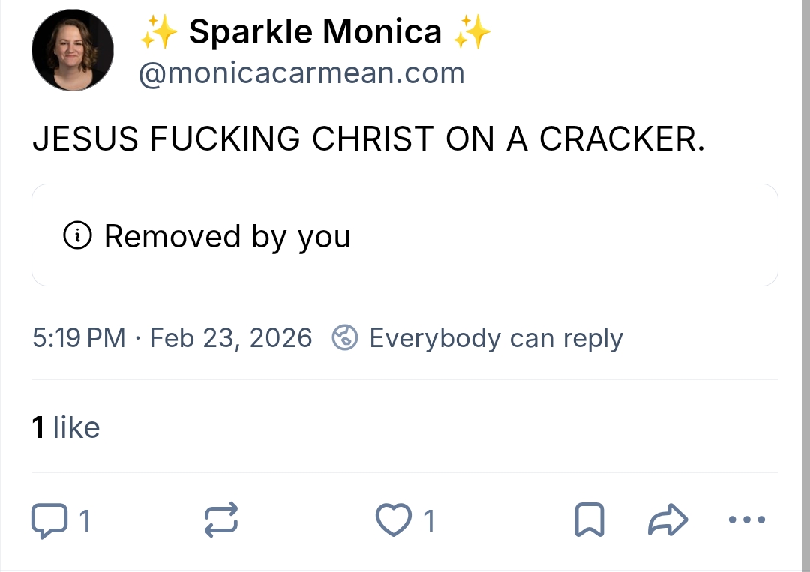
Task: Click the Everybody can reply label
Action: tap(496, 338)
